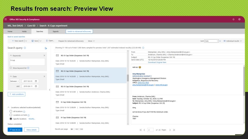Remove the Keywords condition
Viewport: 248px width, 139px height.
coord(44,56)
